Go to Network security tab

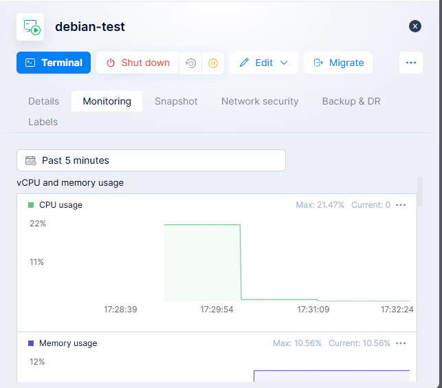coord(260,101)
